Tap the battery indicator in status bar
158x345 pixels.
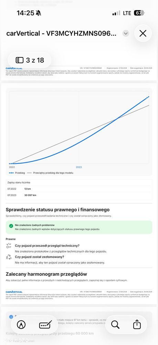[x=139, y=13]
